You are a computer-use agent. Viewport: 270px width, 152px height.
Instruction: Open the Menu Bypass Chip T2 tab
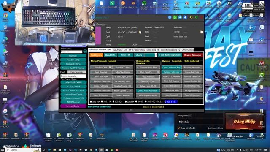(x=170, y=50)
